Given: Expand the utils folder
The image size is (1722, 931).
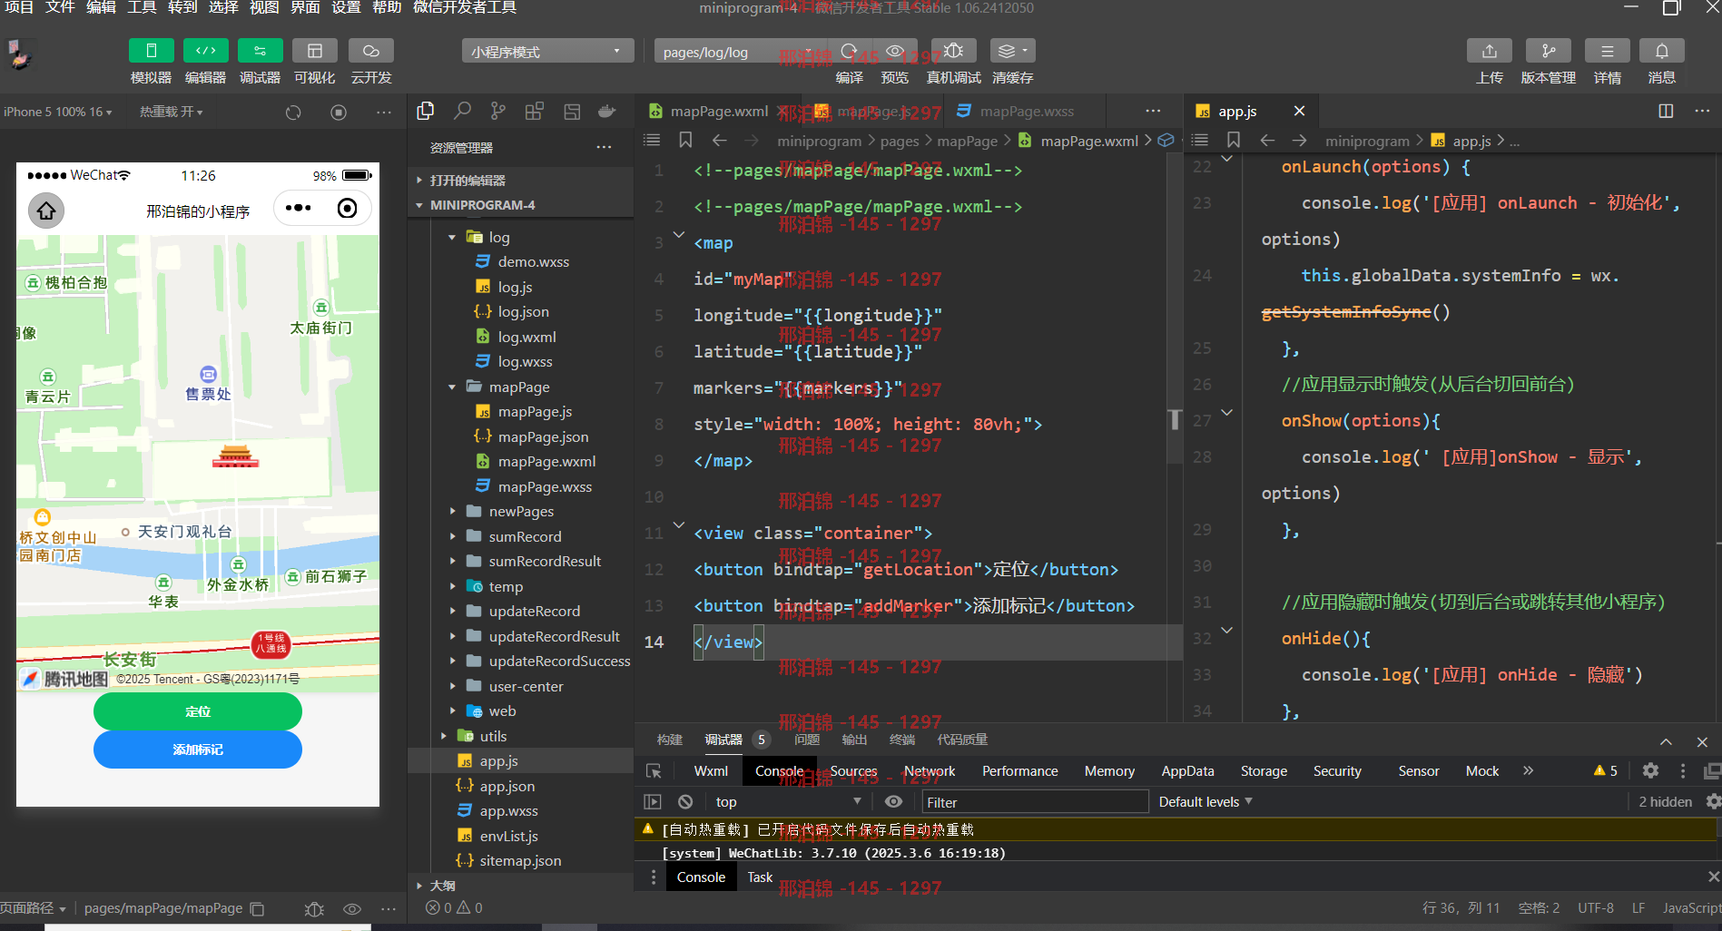Looking at the screenshot, I should pyautogui.click(x=443, y=736).
